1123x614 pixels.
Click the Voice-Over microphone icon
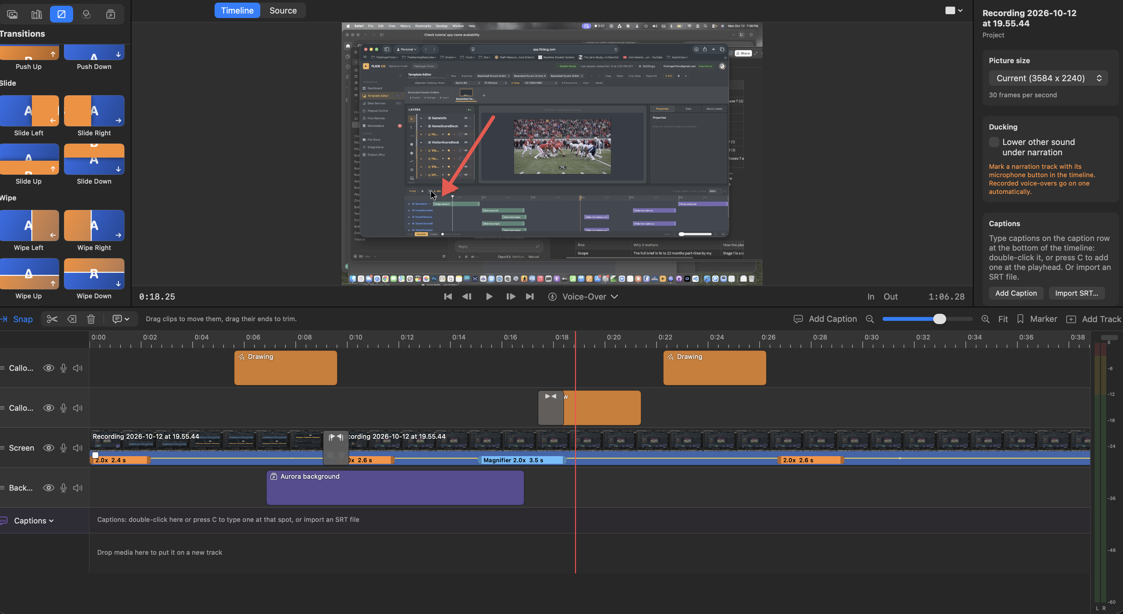(x=552, y=297)
